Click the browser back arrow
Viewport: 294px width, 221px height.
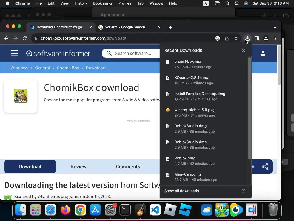tap(6, 38)
